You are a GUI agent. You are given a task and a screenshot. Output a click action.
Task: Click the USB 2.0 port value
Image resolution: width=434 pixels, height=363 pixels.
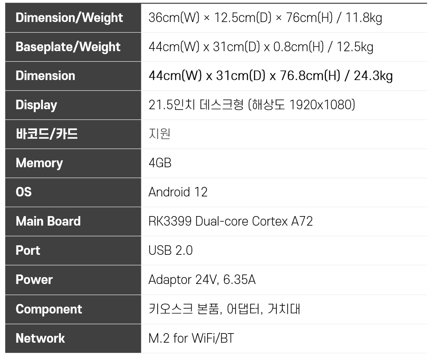pos(171,250)
